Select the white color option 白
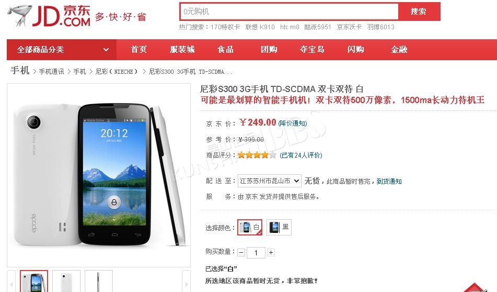 [250, 227]
